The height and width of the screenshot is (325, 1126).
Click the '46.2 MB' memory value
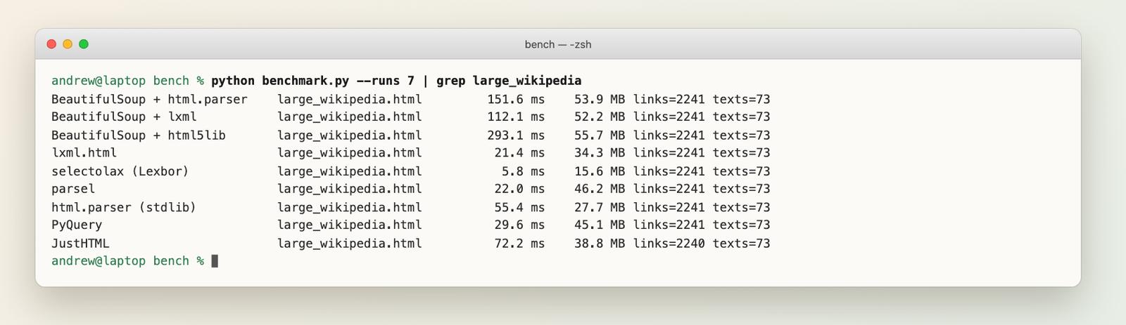pos(600,189)
